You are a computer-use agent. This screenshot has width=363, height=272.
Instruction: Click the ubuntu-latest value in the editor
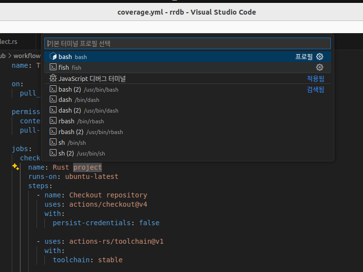click(92, 176)
